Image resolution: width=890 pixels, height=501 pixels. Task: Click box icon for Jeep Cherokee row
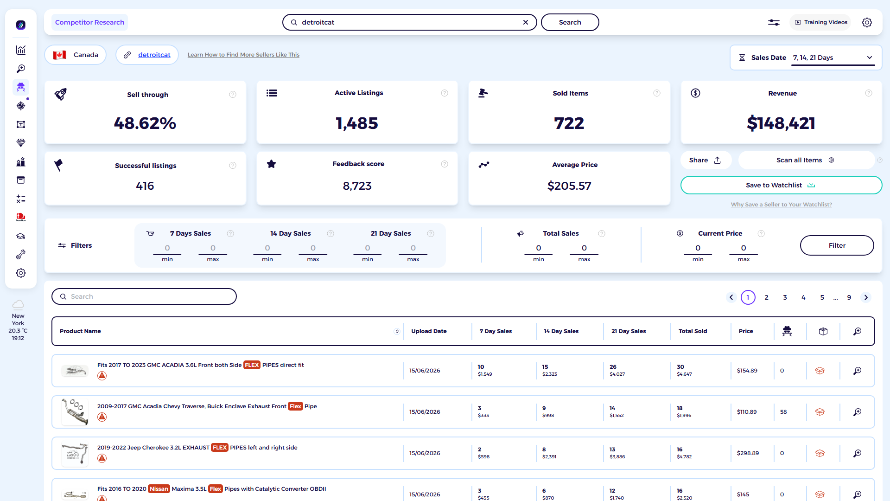(x=820, y=453)
